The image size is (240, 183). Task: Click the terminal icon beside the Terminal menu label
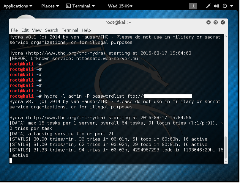pos(69,6)
